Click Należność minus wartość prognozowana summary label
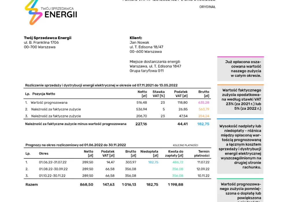The height and width of the screenshot is (202, 289). (76, 124)
